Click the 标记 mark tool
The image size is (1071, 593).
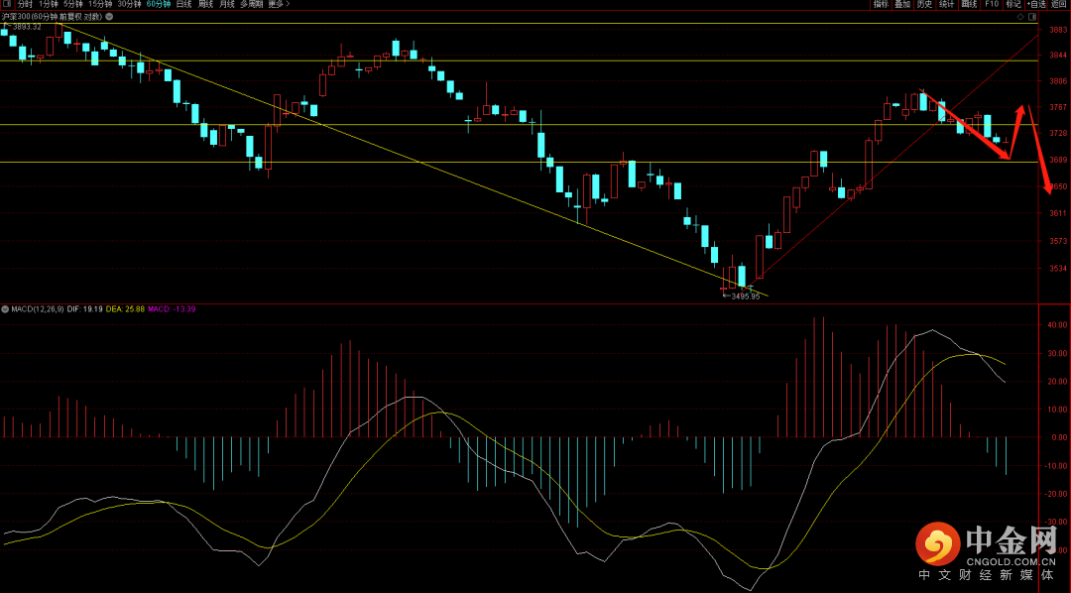tap(1012, 4)
